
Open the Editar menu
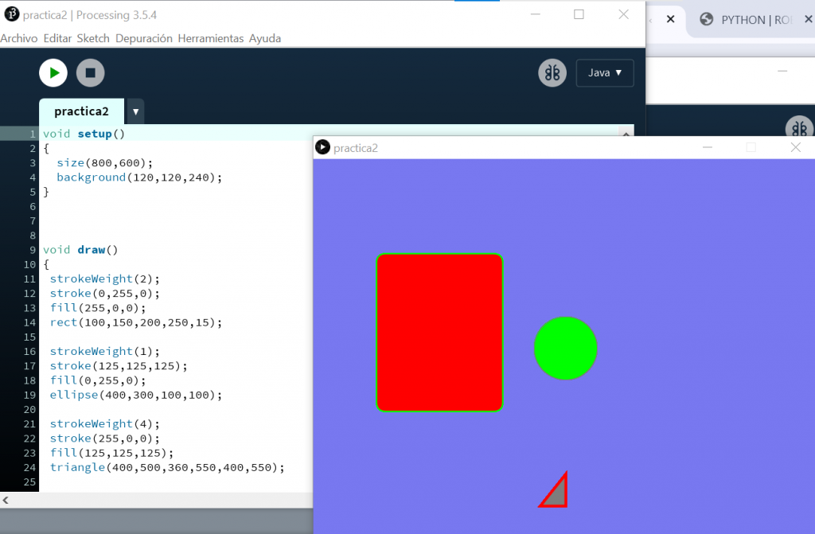57,38
